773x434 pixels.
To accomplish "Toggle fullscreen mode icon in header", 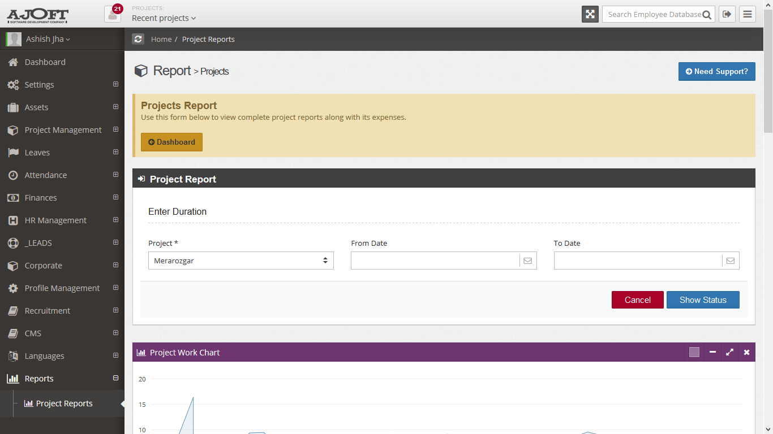I will coord(590,14).
